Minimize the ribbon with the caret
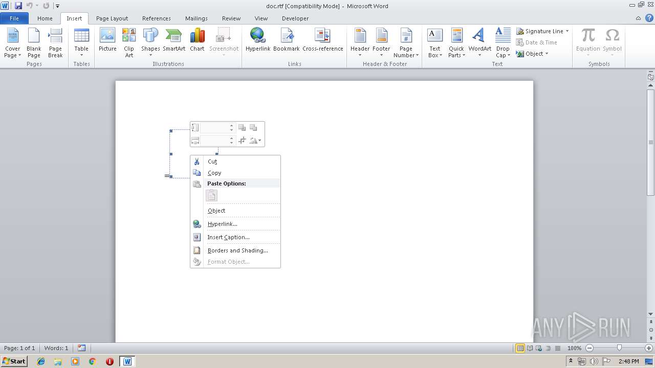Image resolution: width=655 pixels, height=368 pixels. [638, 18]
